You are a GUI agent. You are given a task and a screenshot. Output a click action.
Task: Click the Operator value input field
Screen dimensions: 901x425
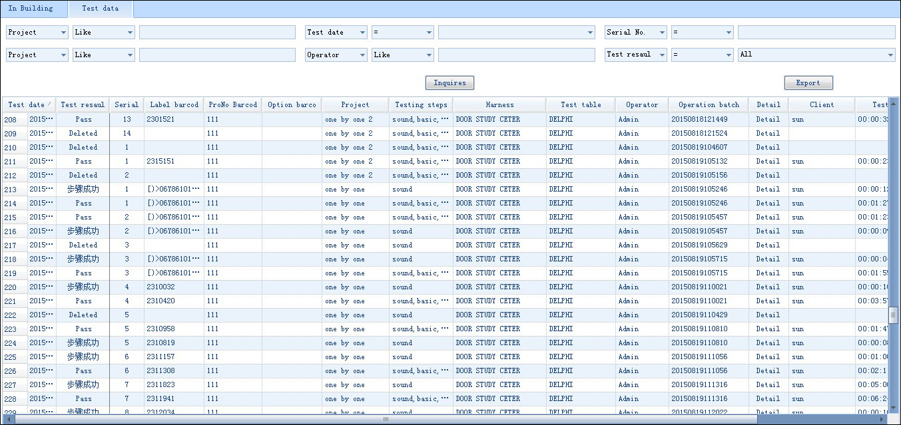517,55
